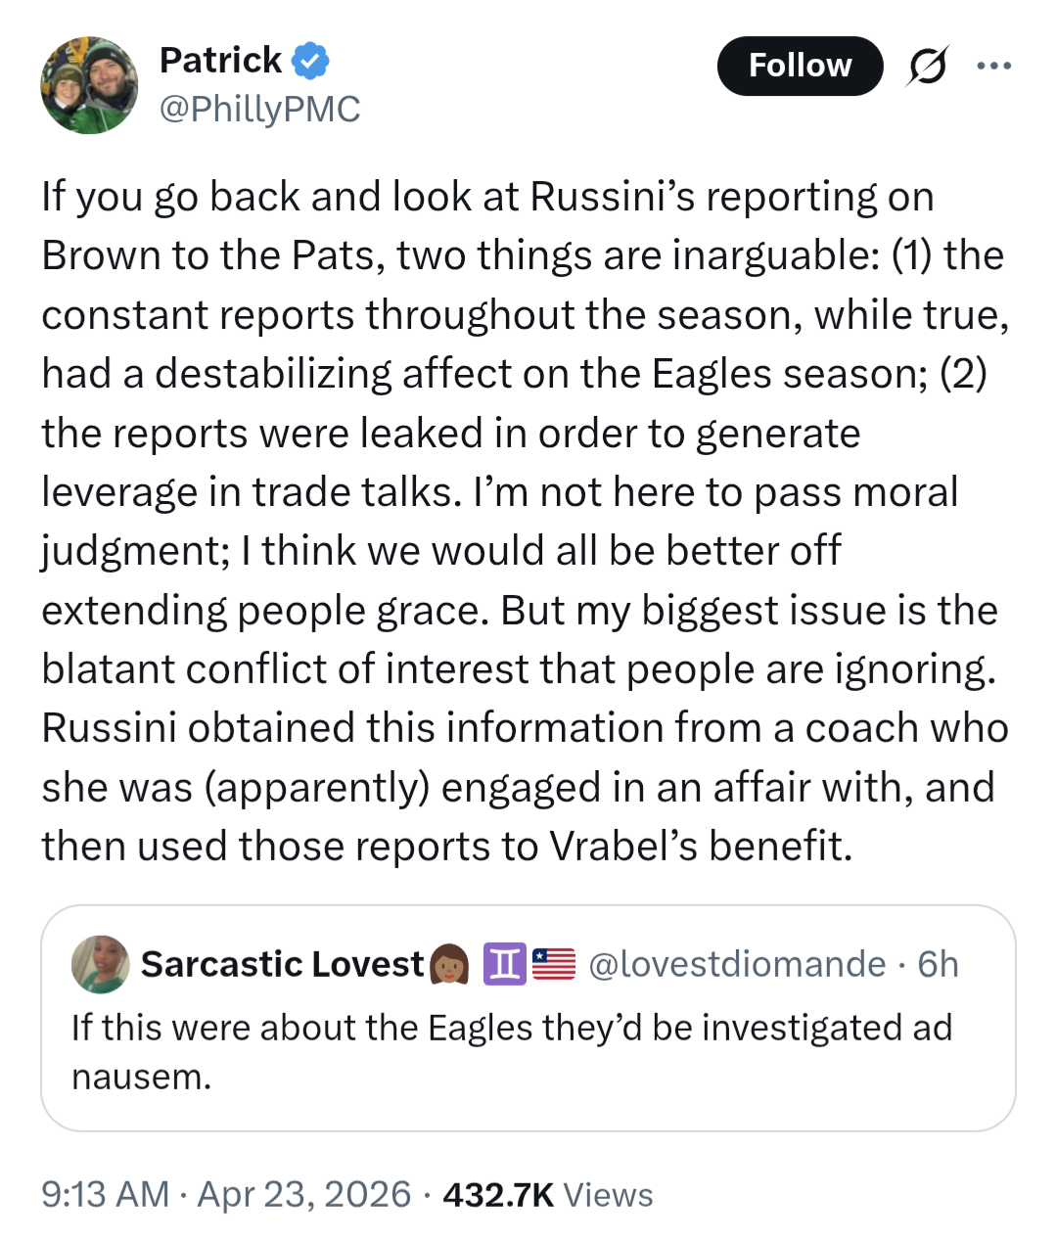
Task: Click the blue verified badge
Action: 311,61
